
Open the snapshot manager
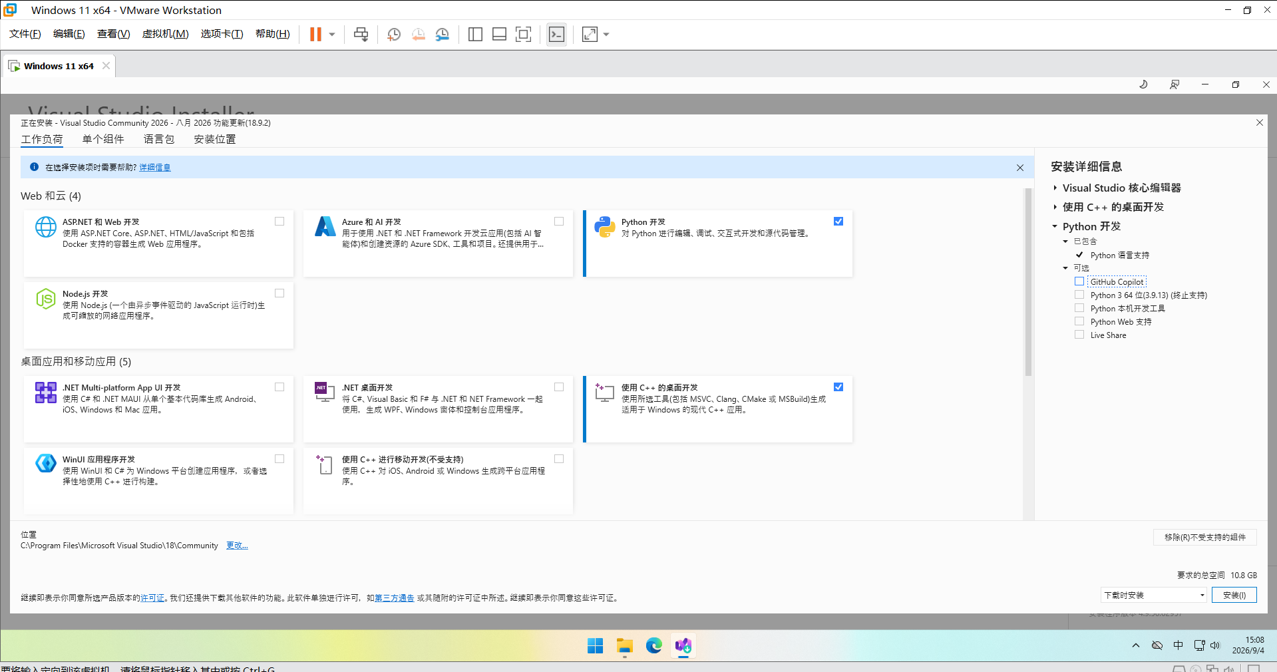pos(442,34)
